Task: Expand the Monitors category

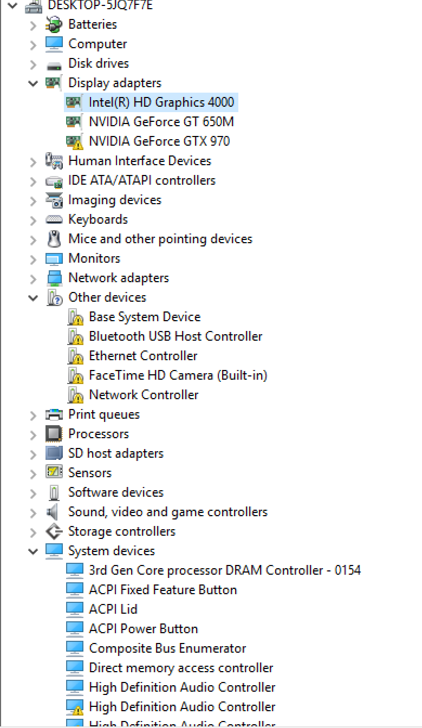Action: click(x=34, y=259)
